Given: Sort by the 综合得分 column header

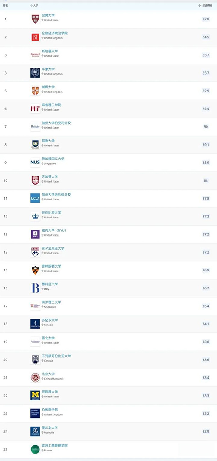Looking at the screenshot, I should pyautogui.click(x=206, y=6).
